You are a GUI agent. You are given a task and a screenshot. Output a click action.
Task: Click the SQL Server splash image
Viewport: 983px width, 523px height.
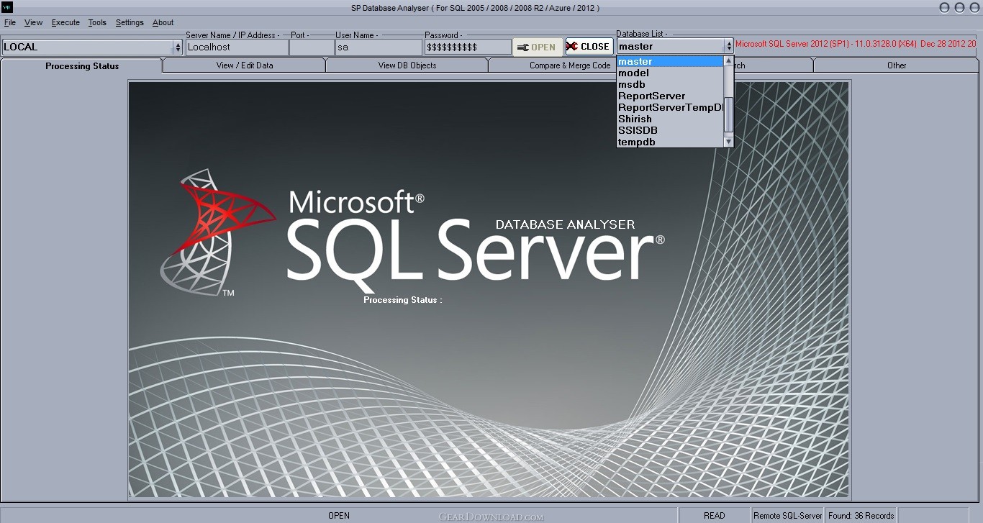[x=489, y=290]
